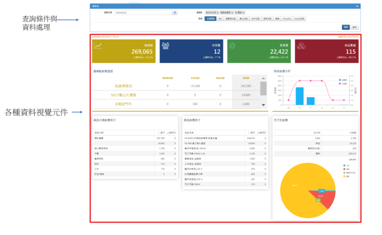This screenshot has width=382, height=235.
Task: Open the calendar picker beside the date field
Action: pyautogui.click(x=175, y=12)
